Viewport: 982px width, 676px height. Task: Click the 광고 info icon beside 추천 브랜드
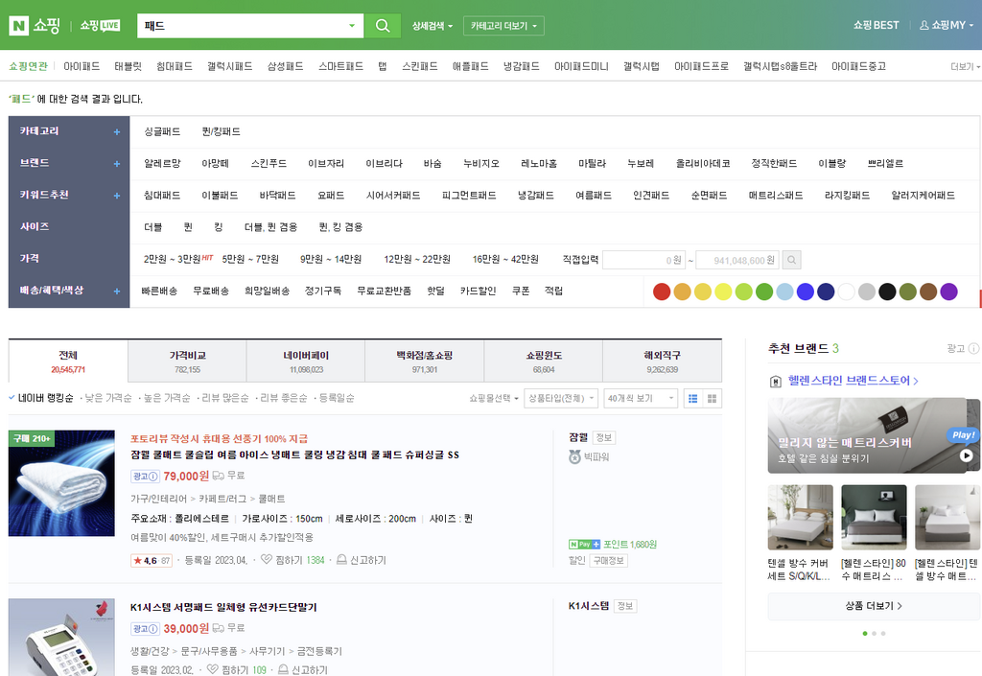pyautogui.click(x=973, y=349)
